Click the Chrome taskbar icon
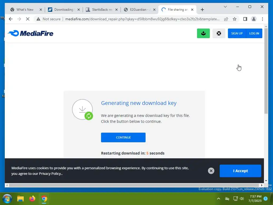 [x=44, y=199]
